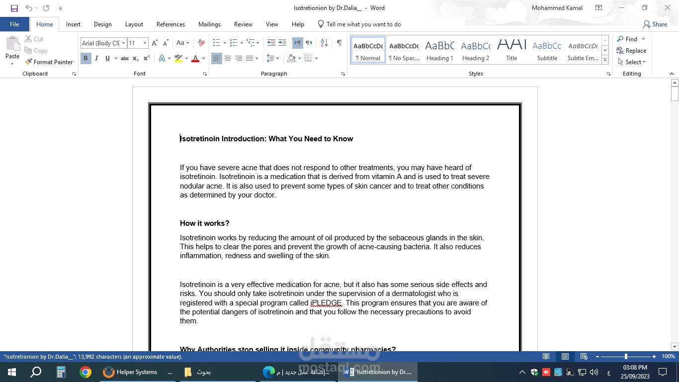This screenshot has height=382, width=679.
Task: Decrease the paragraph indent
Action: click(271, 43)
